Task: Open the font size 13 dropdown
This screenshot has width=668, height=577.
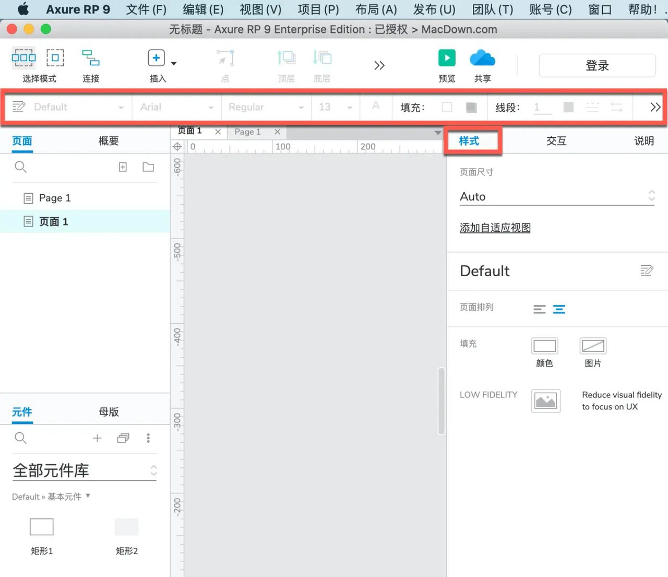Action: (336, 107)
